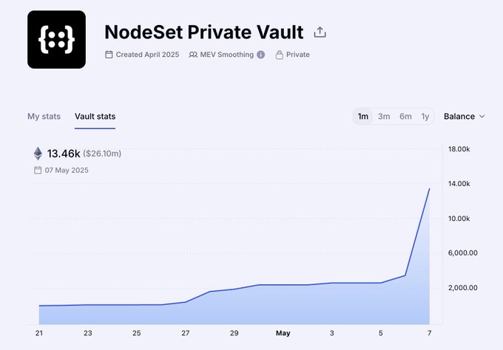Click the NodeSet vault logo icon
This screenshot has width=503, height=350.
click(56, 40)
